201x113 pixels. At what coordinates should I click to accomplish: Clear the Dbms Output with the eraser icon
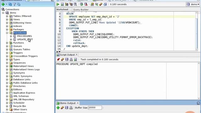coord(62,108)
